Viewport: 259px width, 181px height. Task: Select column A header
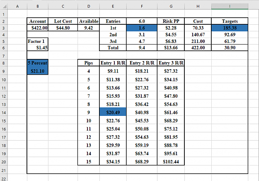(17, 7)
